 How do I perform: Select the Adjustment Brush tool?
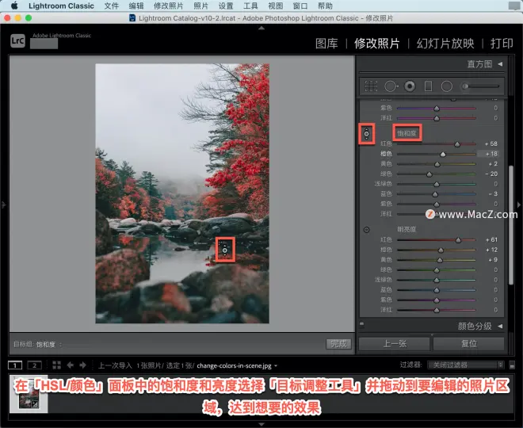[x=480, y=86]
